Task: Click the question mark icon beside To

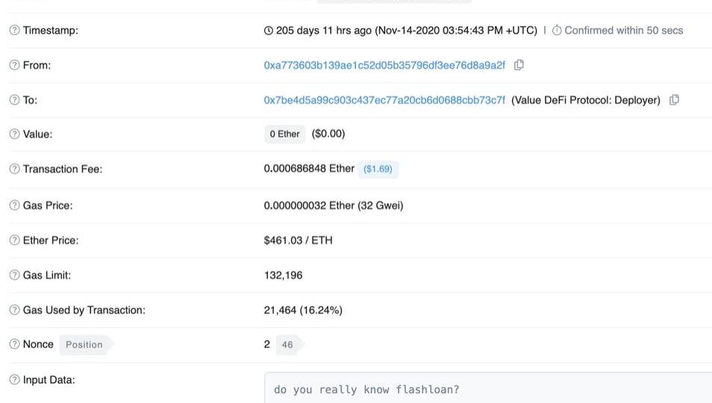Action: click(x=14, y=100)
